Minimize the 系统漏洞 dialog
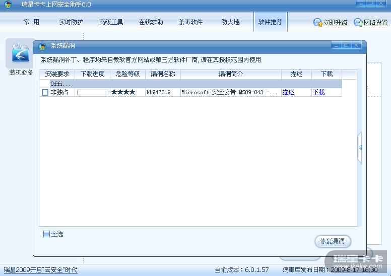 click(337, 45)
